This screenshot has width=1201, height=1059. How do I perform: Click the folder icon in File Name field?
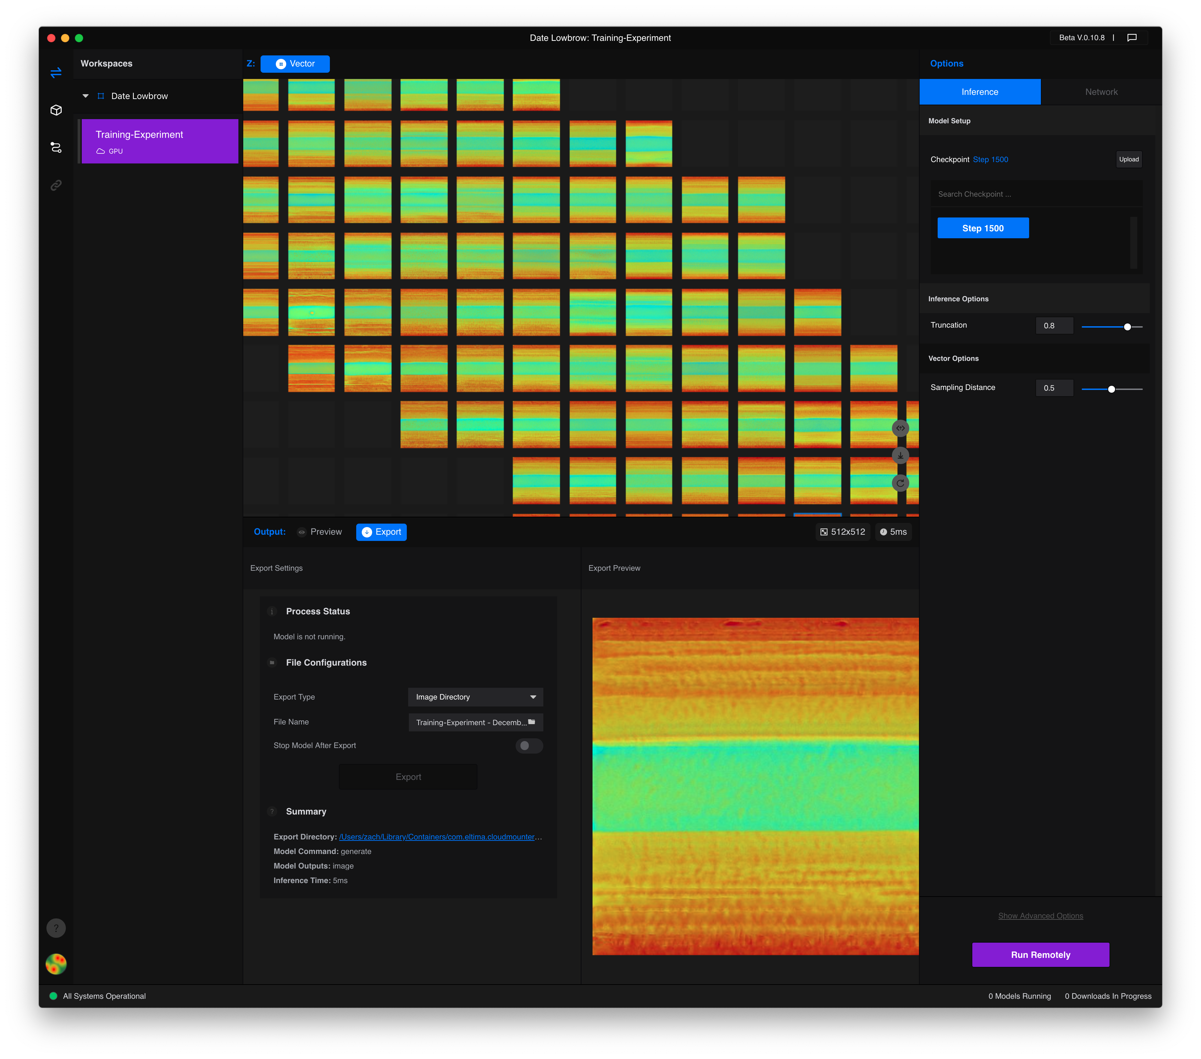coord(532,722)
